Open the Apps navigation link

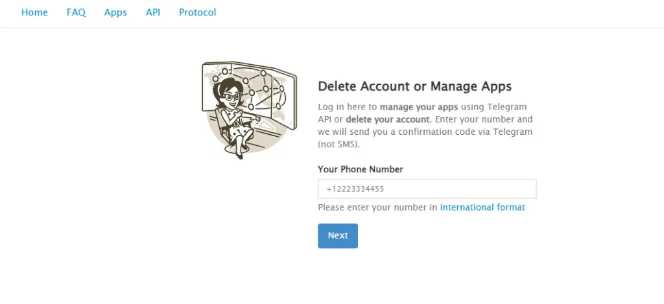(115, 12)
